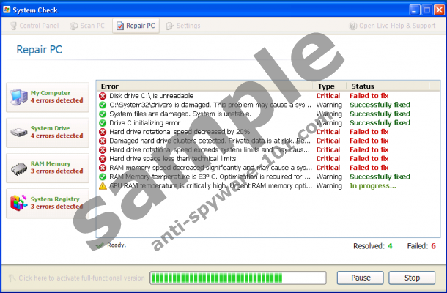This screenshot has height=293, width=447.
Task: Click the My Computer monitor icon
Action: tap(19, 97)
